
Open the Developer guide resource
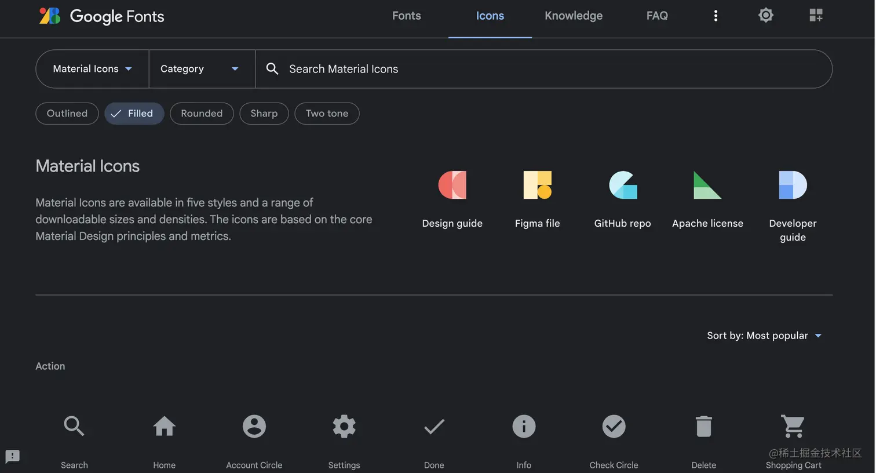(793, 206)
